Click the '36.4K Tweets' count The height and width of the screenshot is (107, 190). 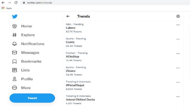(x=74, y=46)
